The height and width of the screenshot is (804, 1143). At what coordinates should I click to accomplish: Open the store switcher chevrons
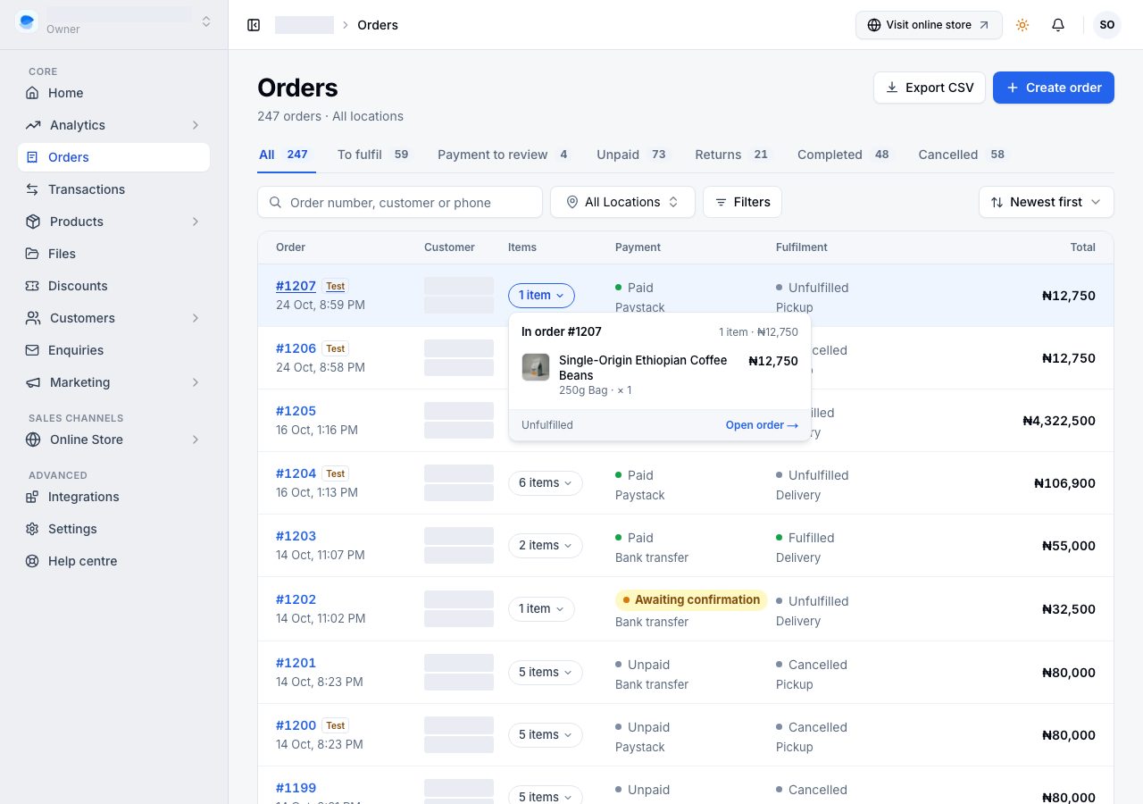206,21
